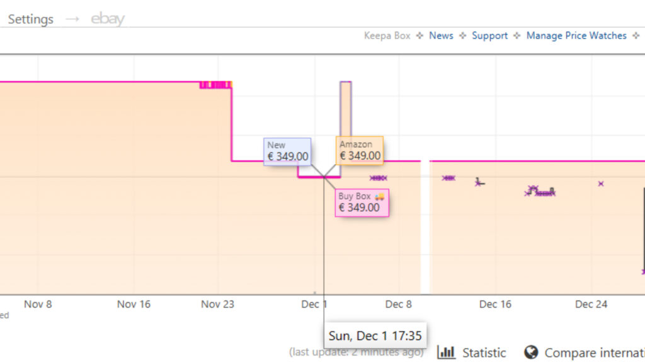Click the Sun, Dec 1 17:35 timestamp label

(x=375, y=336)
